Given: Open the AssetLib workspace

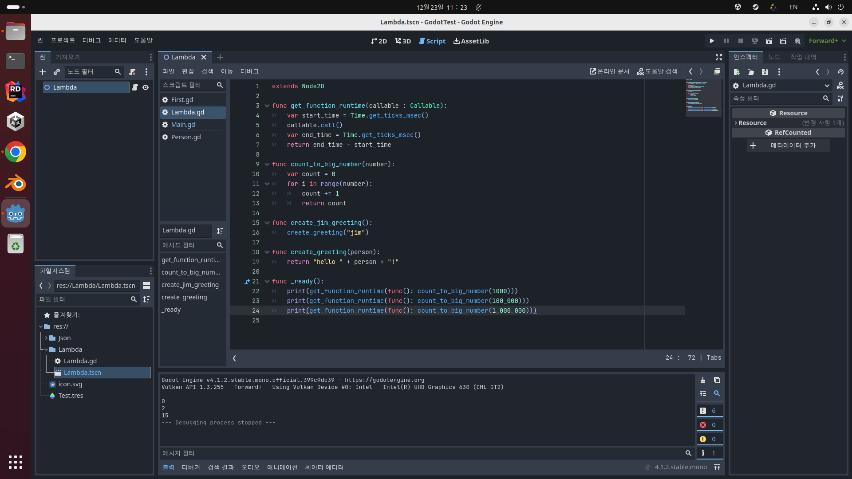Looking at the screenshot, I should (471, 41).
